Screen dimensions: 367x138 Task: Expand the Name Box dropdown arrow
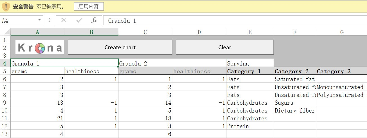[39, 20]
